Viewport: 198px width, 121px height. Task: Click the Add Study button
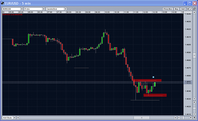(x=8, y=118)
